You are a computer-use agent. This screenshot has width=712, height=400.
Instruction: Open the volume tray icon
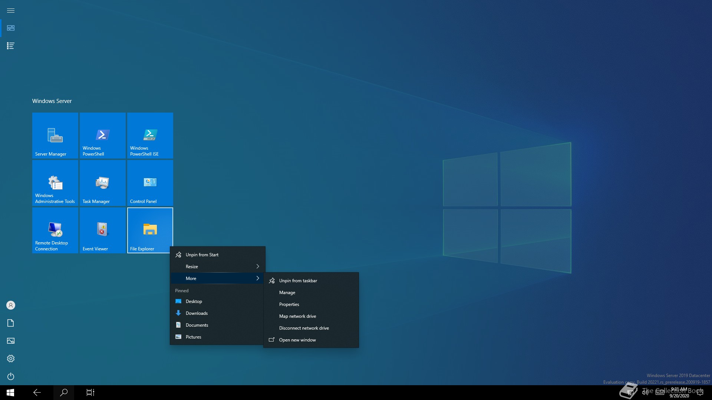(645, 393)
